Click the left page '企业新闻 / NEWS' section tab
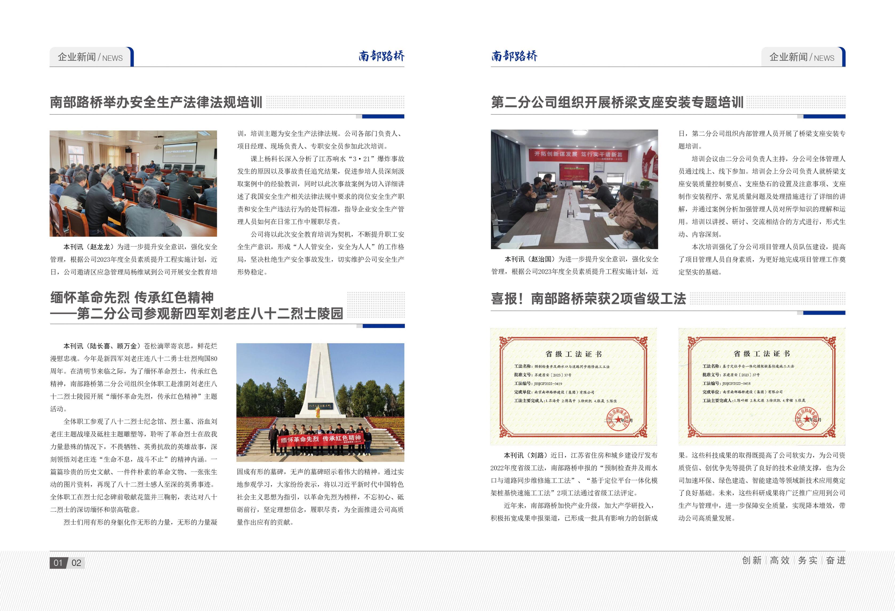This screenshot has width=895, height=611. click(x=92, y=57)
